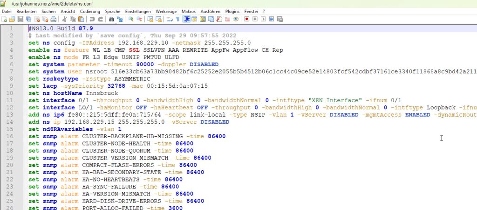Click line number 1 in the margin
This screenshot has width=477, height=210.
point(12,28)
